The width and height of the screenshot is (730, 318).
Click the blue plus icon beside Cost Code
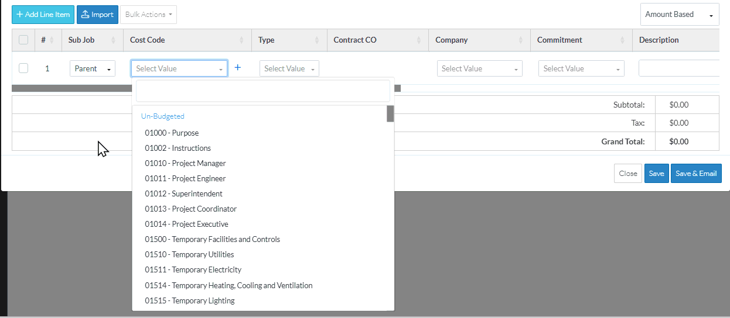pos(237,68)
